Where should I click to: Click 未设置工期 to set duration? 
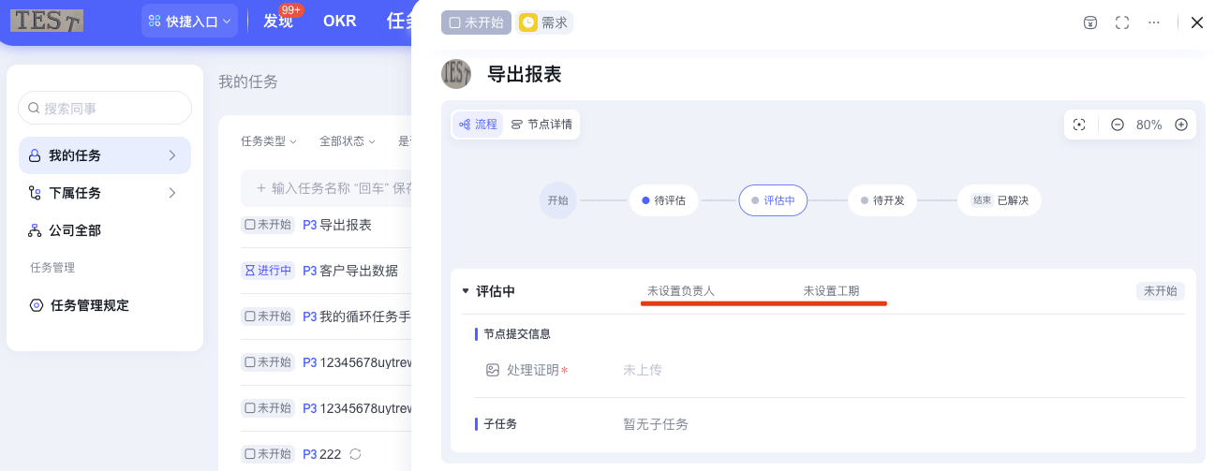(x=831, y=291)
